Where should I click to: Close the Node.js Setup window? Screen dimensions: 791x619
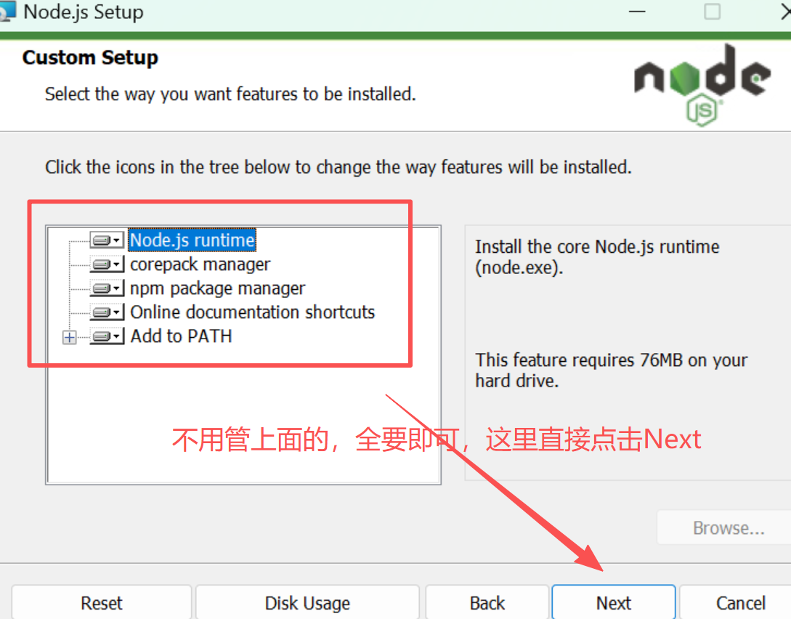tap(785, 12)
